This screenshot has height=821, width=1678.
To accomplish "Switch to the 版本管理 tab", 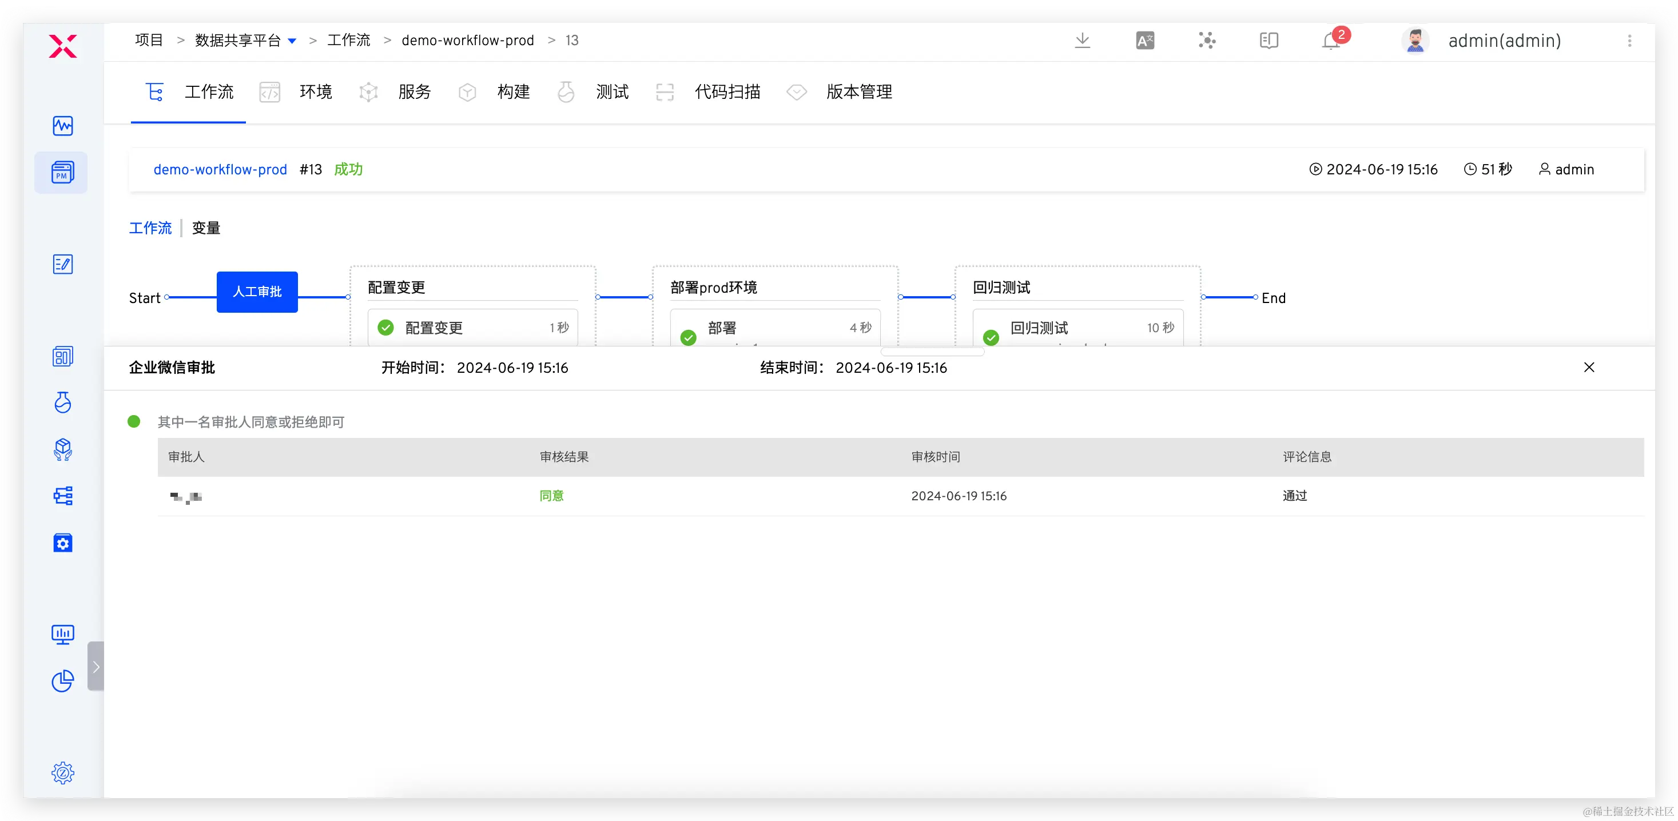I will pos(858,92).
